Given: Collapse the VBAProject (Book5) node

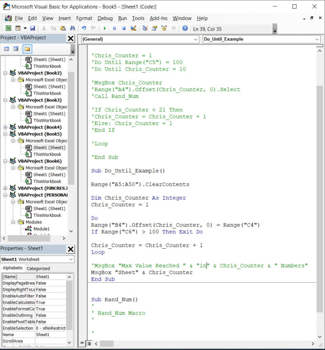Looking at the screenshot, I should pos(5,134).
